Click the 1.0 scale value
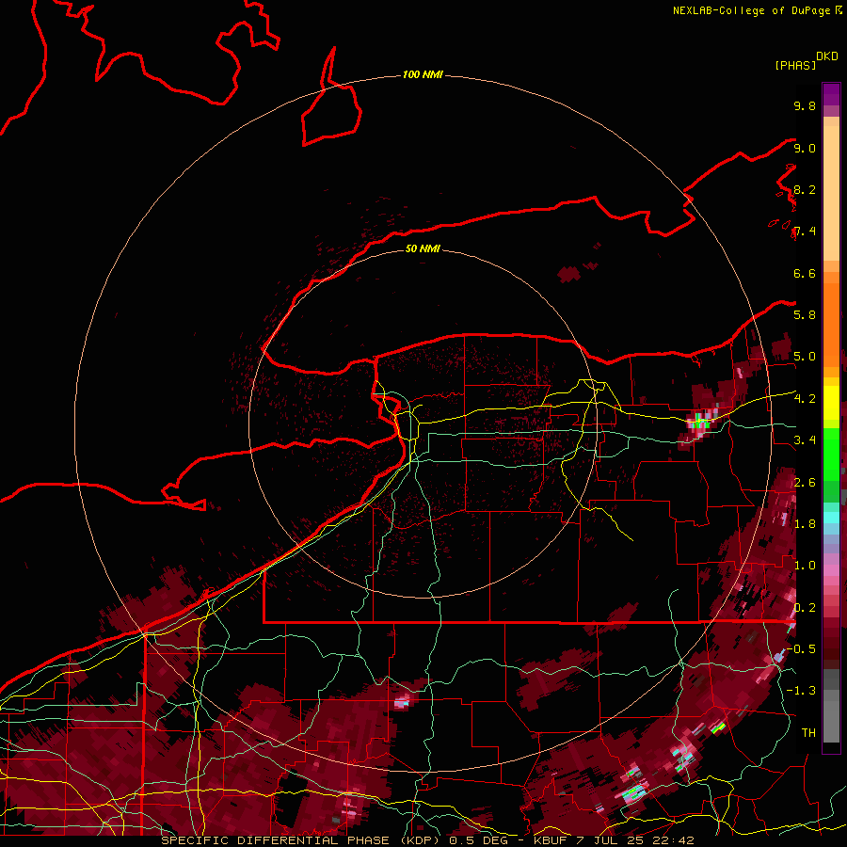The image size is (847, 847). 805,566
